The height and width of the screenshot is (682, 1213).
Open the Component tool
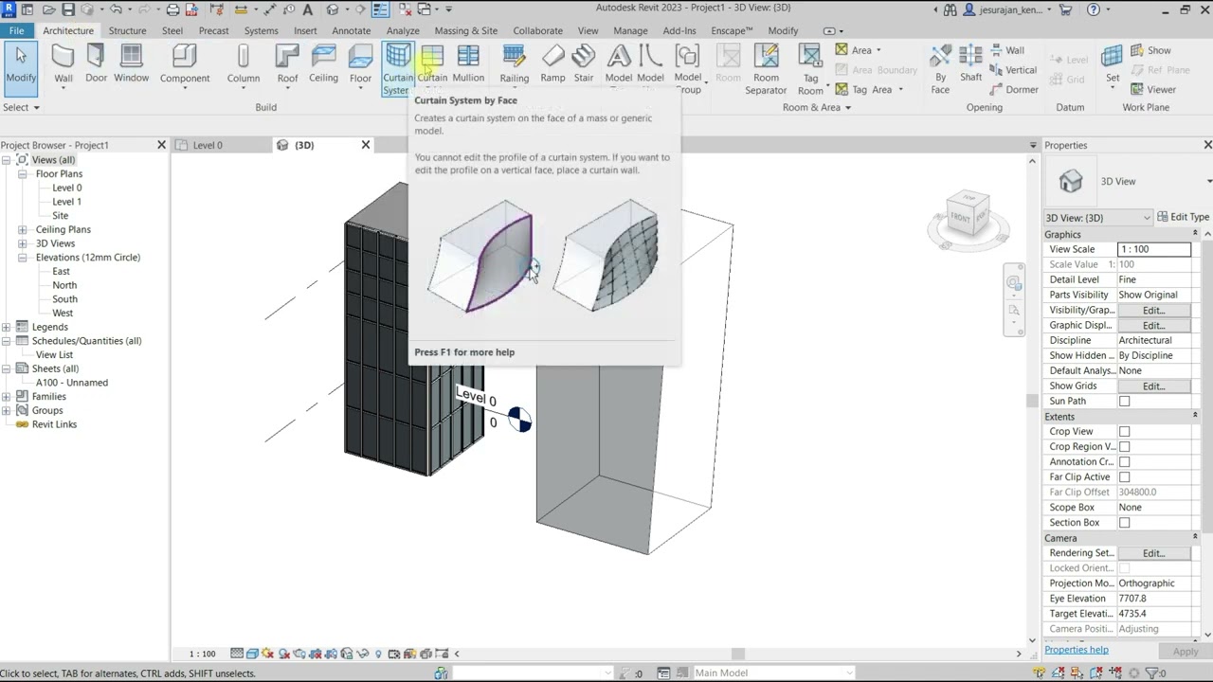point(184,64)
